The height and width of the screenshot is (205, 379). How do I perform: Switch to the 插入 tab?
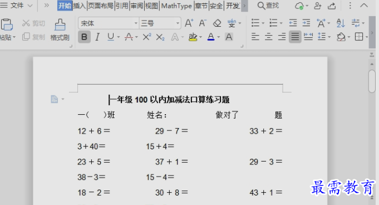(80, 6)
